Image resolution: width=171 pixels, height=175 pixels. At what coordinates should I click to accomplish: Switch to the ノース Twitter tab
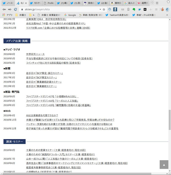click(x=8, y=3)
